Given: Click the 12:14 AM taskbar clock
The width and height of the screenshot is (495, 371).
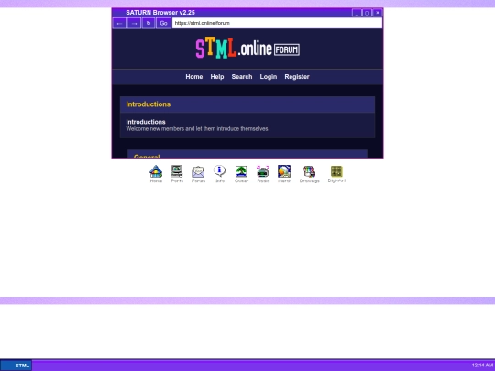Looking at the screenshot, I should point(483,366).
